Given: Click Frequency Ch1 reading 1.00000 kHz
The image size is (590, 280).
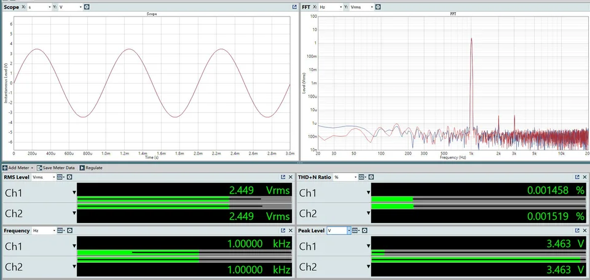Looking at the screenshot, I should (259, 244).
